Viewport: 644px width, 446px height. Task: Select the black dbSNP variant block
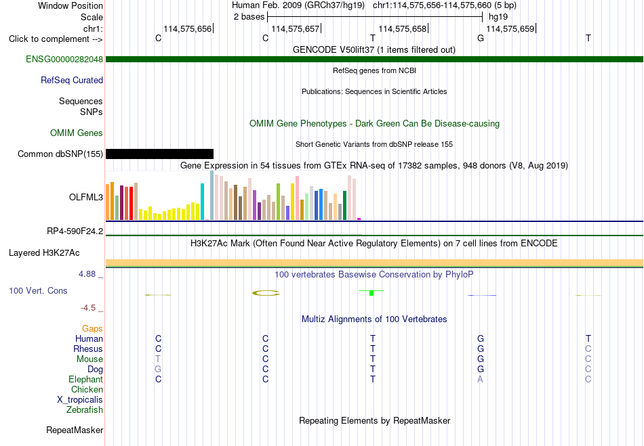[x=159, y=154]
